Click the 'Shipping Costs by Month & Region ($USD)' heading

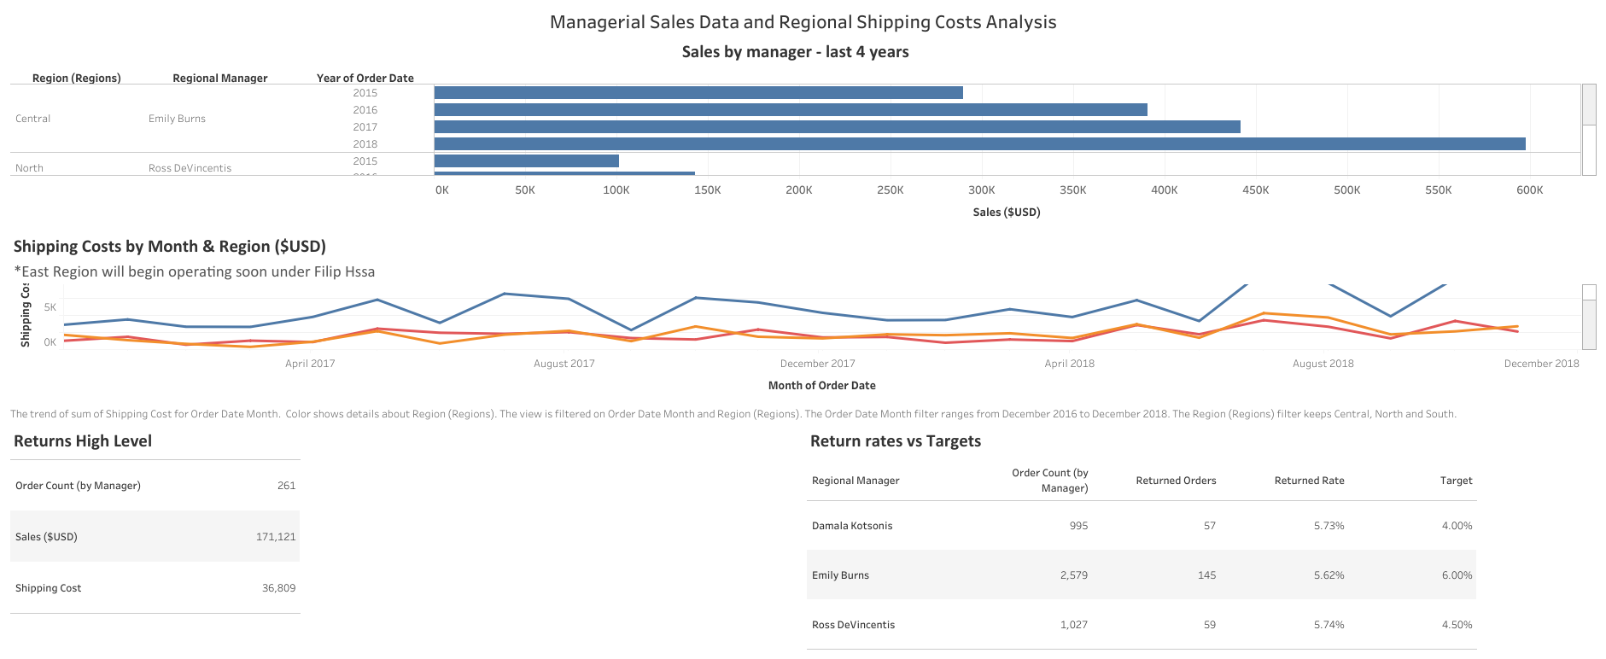coord(170,247)
